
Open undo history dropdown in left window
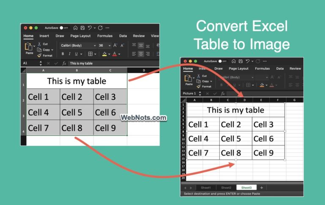point(94,28)
